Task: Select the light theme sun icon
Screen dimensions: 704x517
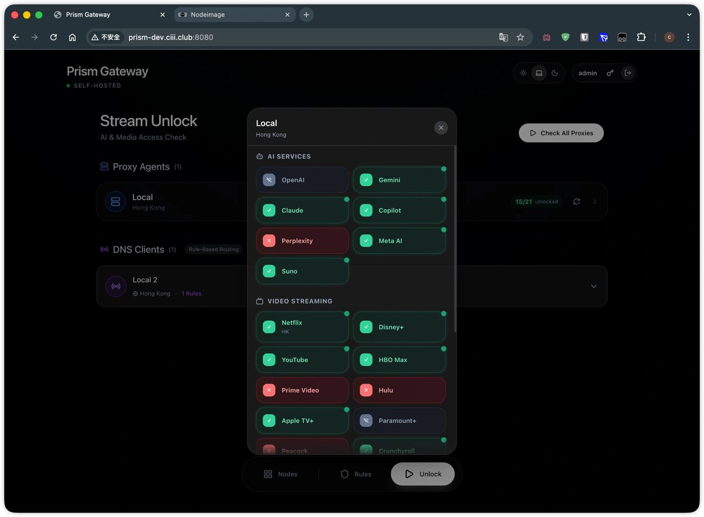Action: 523,73
